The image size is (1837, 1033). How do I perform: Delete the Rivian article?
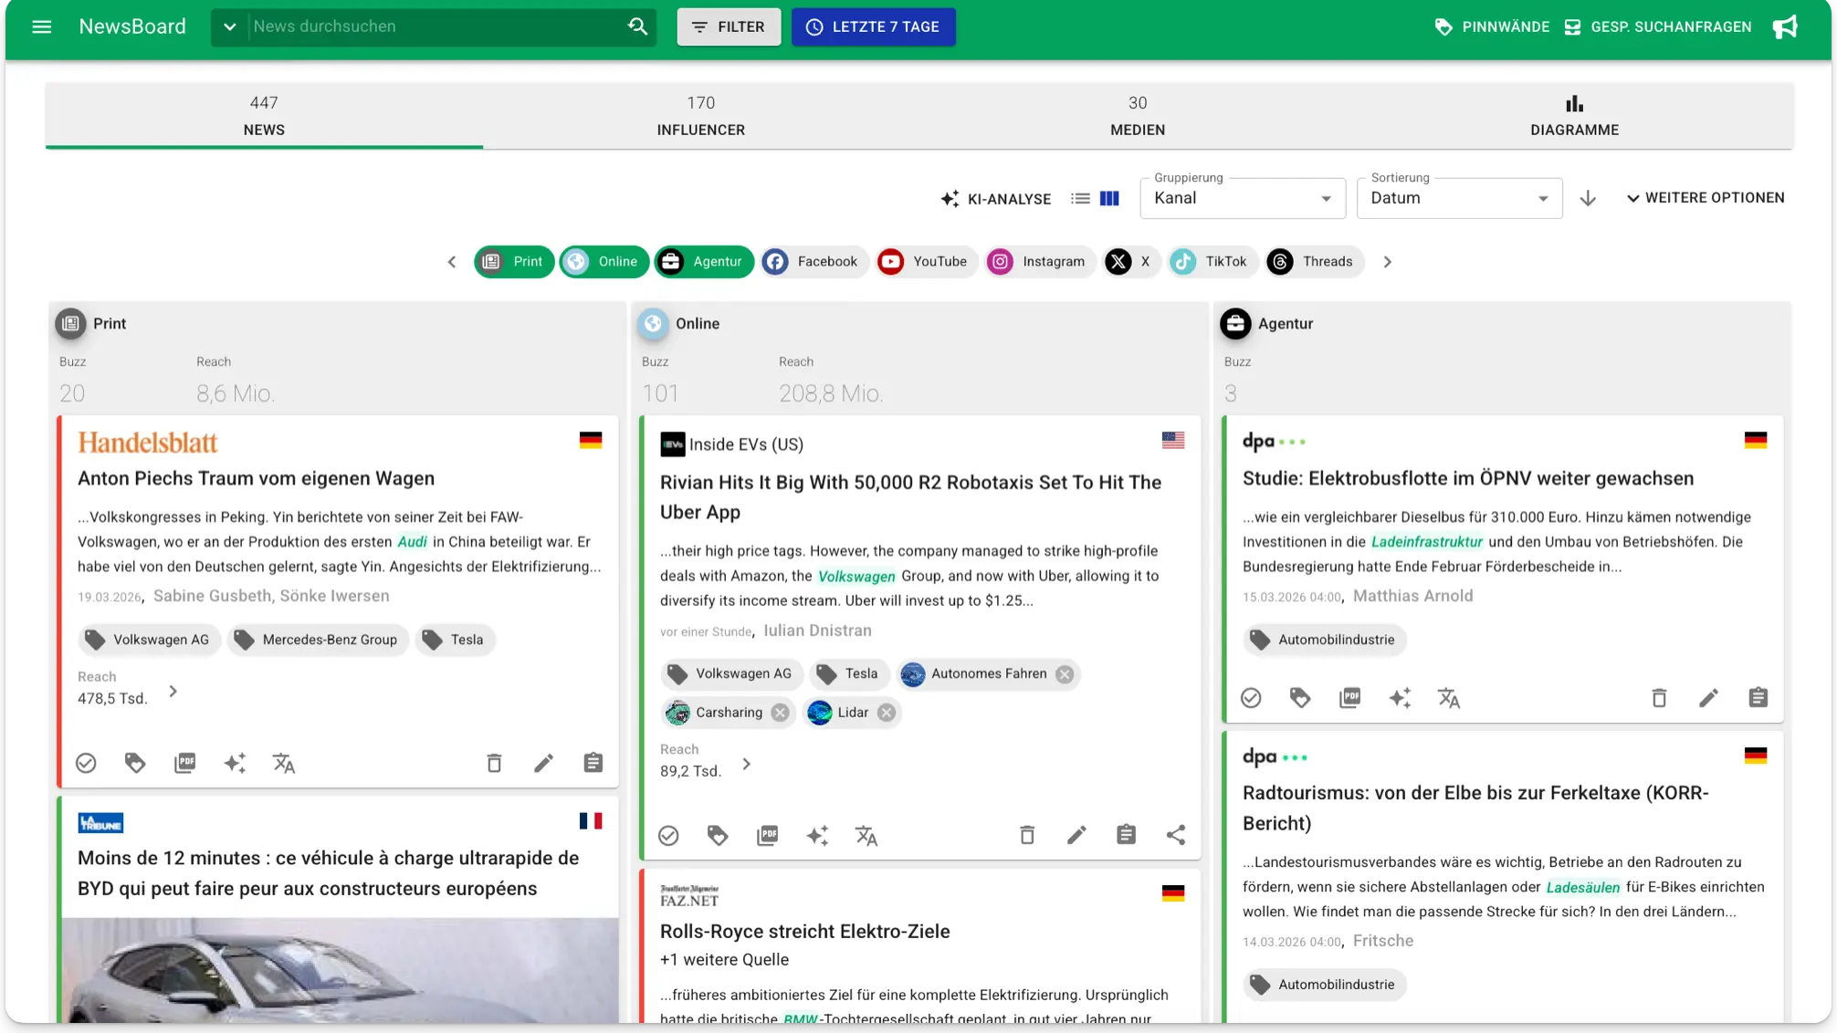(1027, 835)
